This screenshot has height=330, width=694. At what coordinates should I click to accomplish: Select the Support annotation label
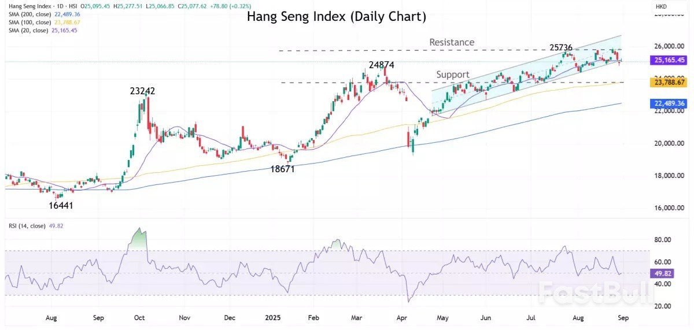click(453, 75)
